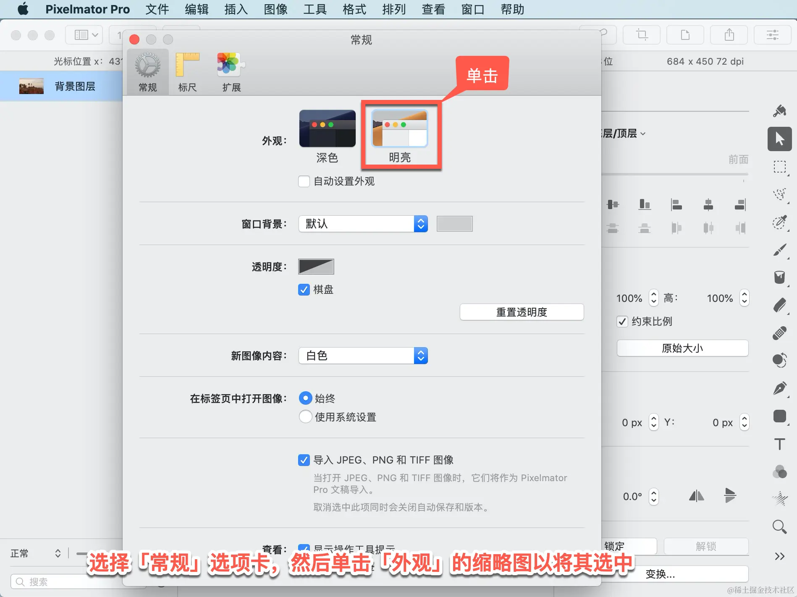Open the window background color swatch

pyautogui.click(x=454, y=224)
